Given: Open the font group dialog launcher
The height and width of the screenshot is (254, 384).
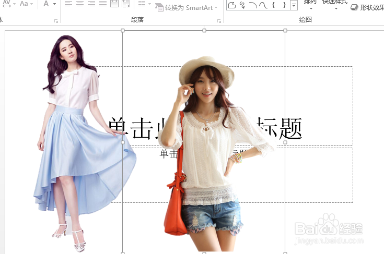Looking at the screenshot, I should 56,21.
